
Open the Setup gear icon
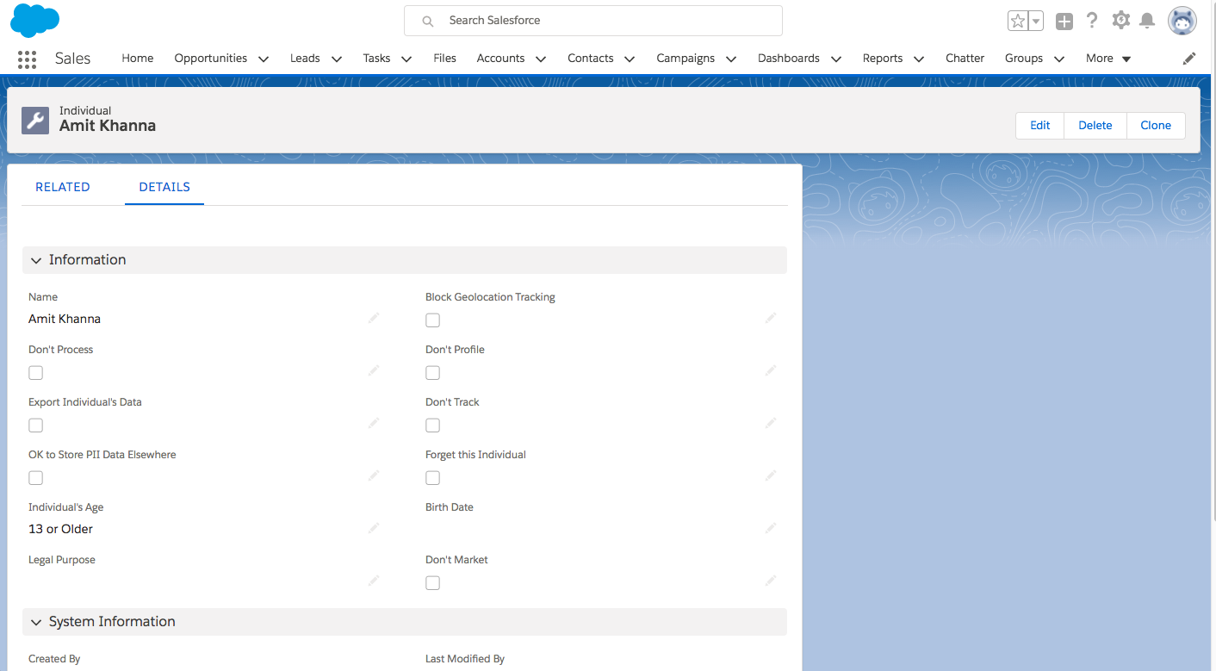coord(1120,21)
